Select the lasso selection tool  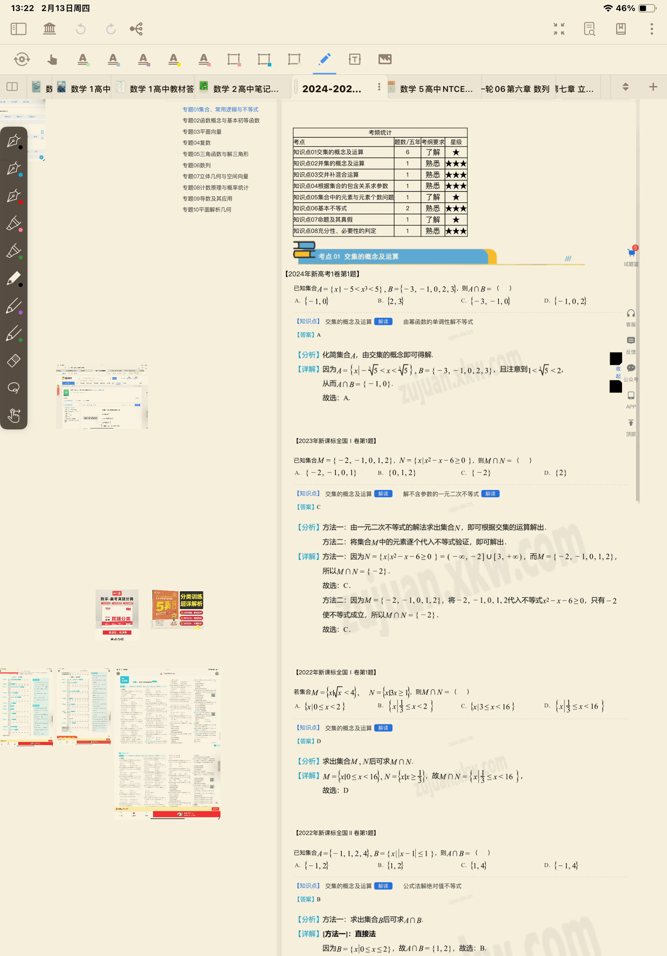pyautogui.click(x=14, y=388)
